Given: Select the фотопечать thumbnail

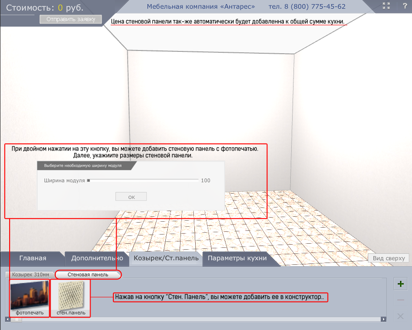Looking at the screenshot, I should pos(30,297).
